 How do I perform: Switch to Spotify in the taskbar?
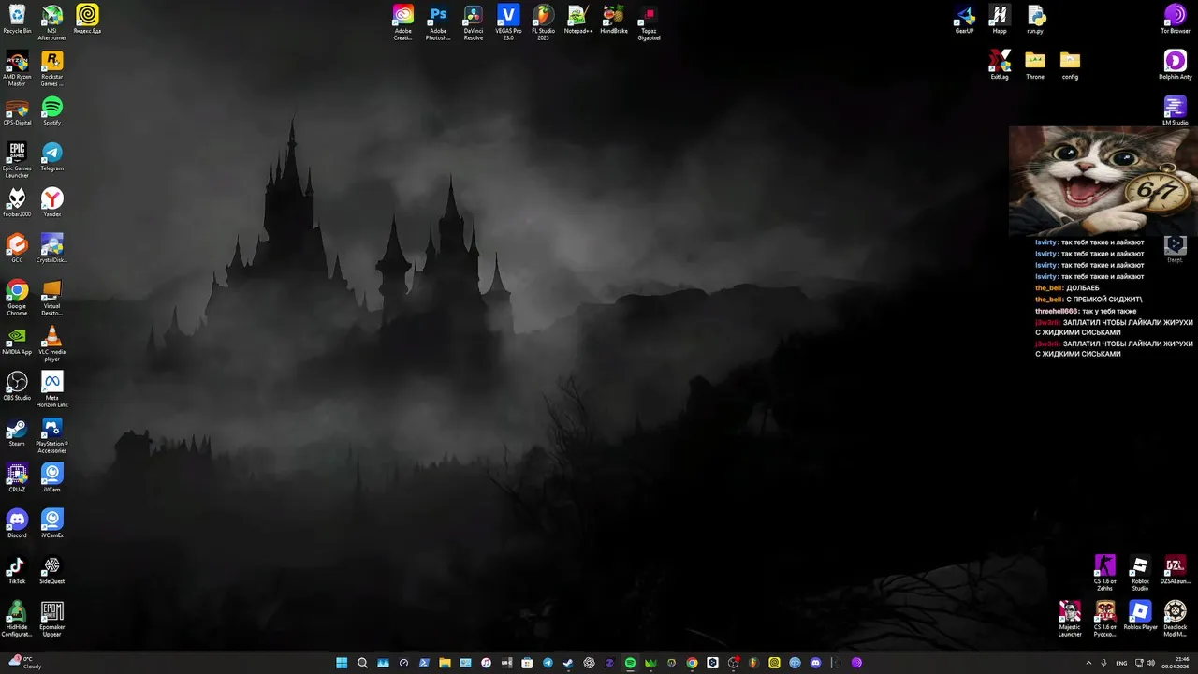tap(630, 663)
